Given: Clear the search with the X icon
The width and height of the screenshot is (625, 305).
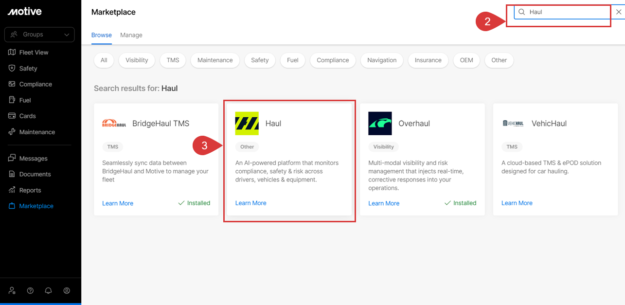Looking at the screenshot, I should pyautogui.click(x=619, y=12).
